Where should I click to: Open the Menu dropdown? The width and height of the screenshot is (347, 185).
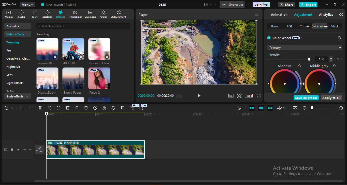(x=27, y=5)
